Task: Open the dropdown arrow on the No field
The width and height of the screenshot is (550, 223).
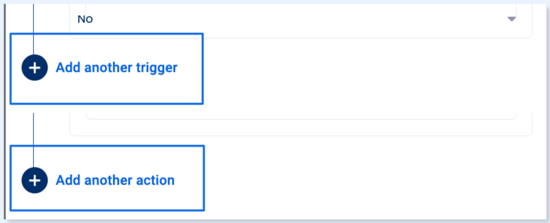Action: [x=512, y=19]
